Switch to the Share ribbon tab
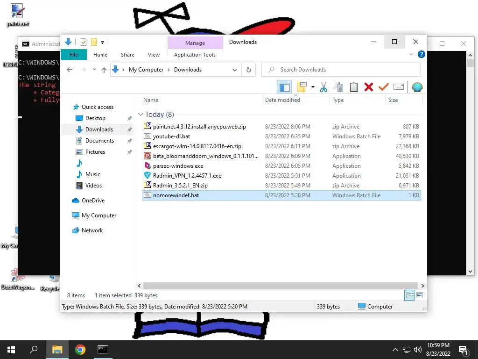The image size is (478, 359). [x=127, y=55]
